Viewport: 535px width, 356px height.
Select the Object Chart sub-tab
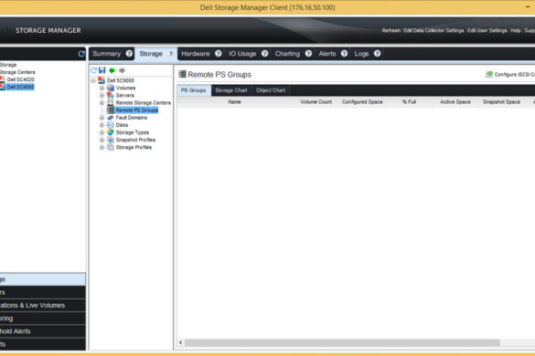[271, 90]
